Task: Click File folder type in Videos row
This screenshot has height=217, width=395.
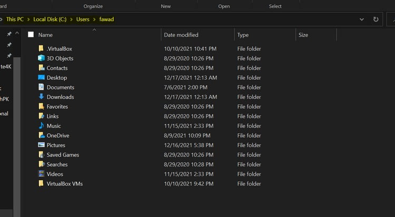Action: [x=249, y=174]
